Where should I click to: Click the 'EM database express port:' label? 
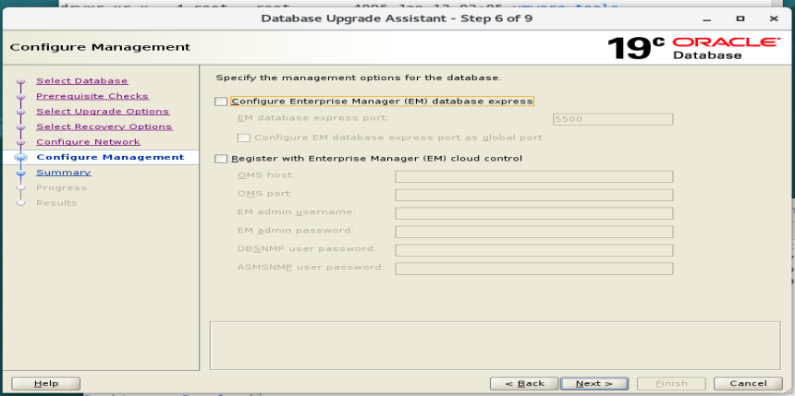(x=312, y=118)
